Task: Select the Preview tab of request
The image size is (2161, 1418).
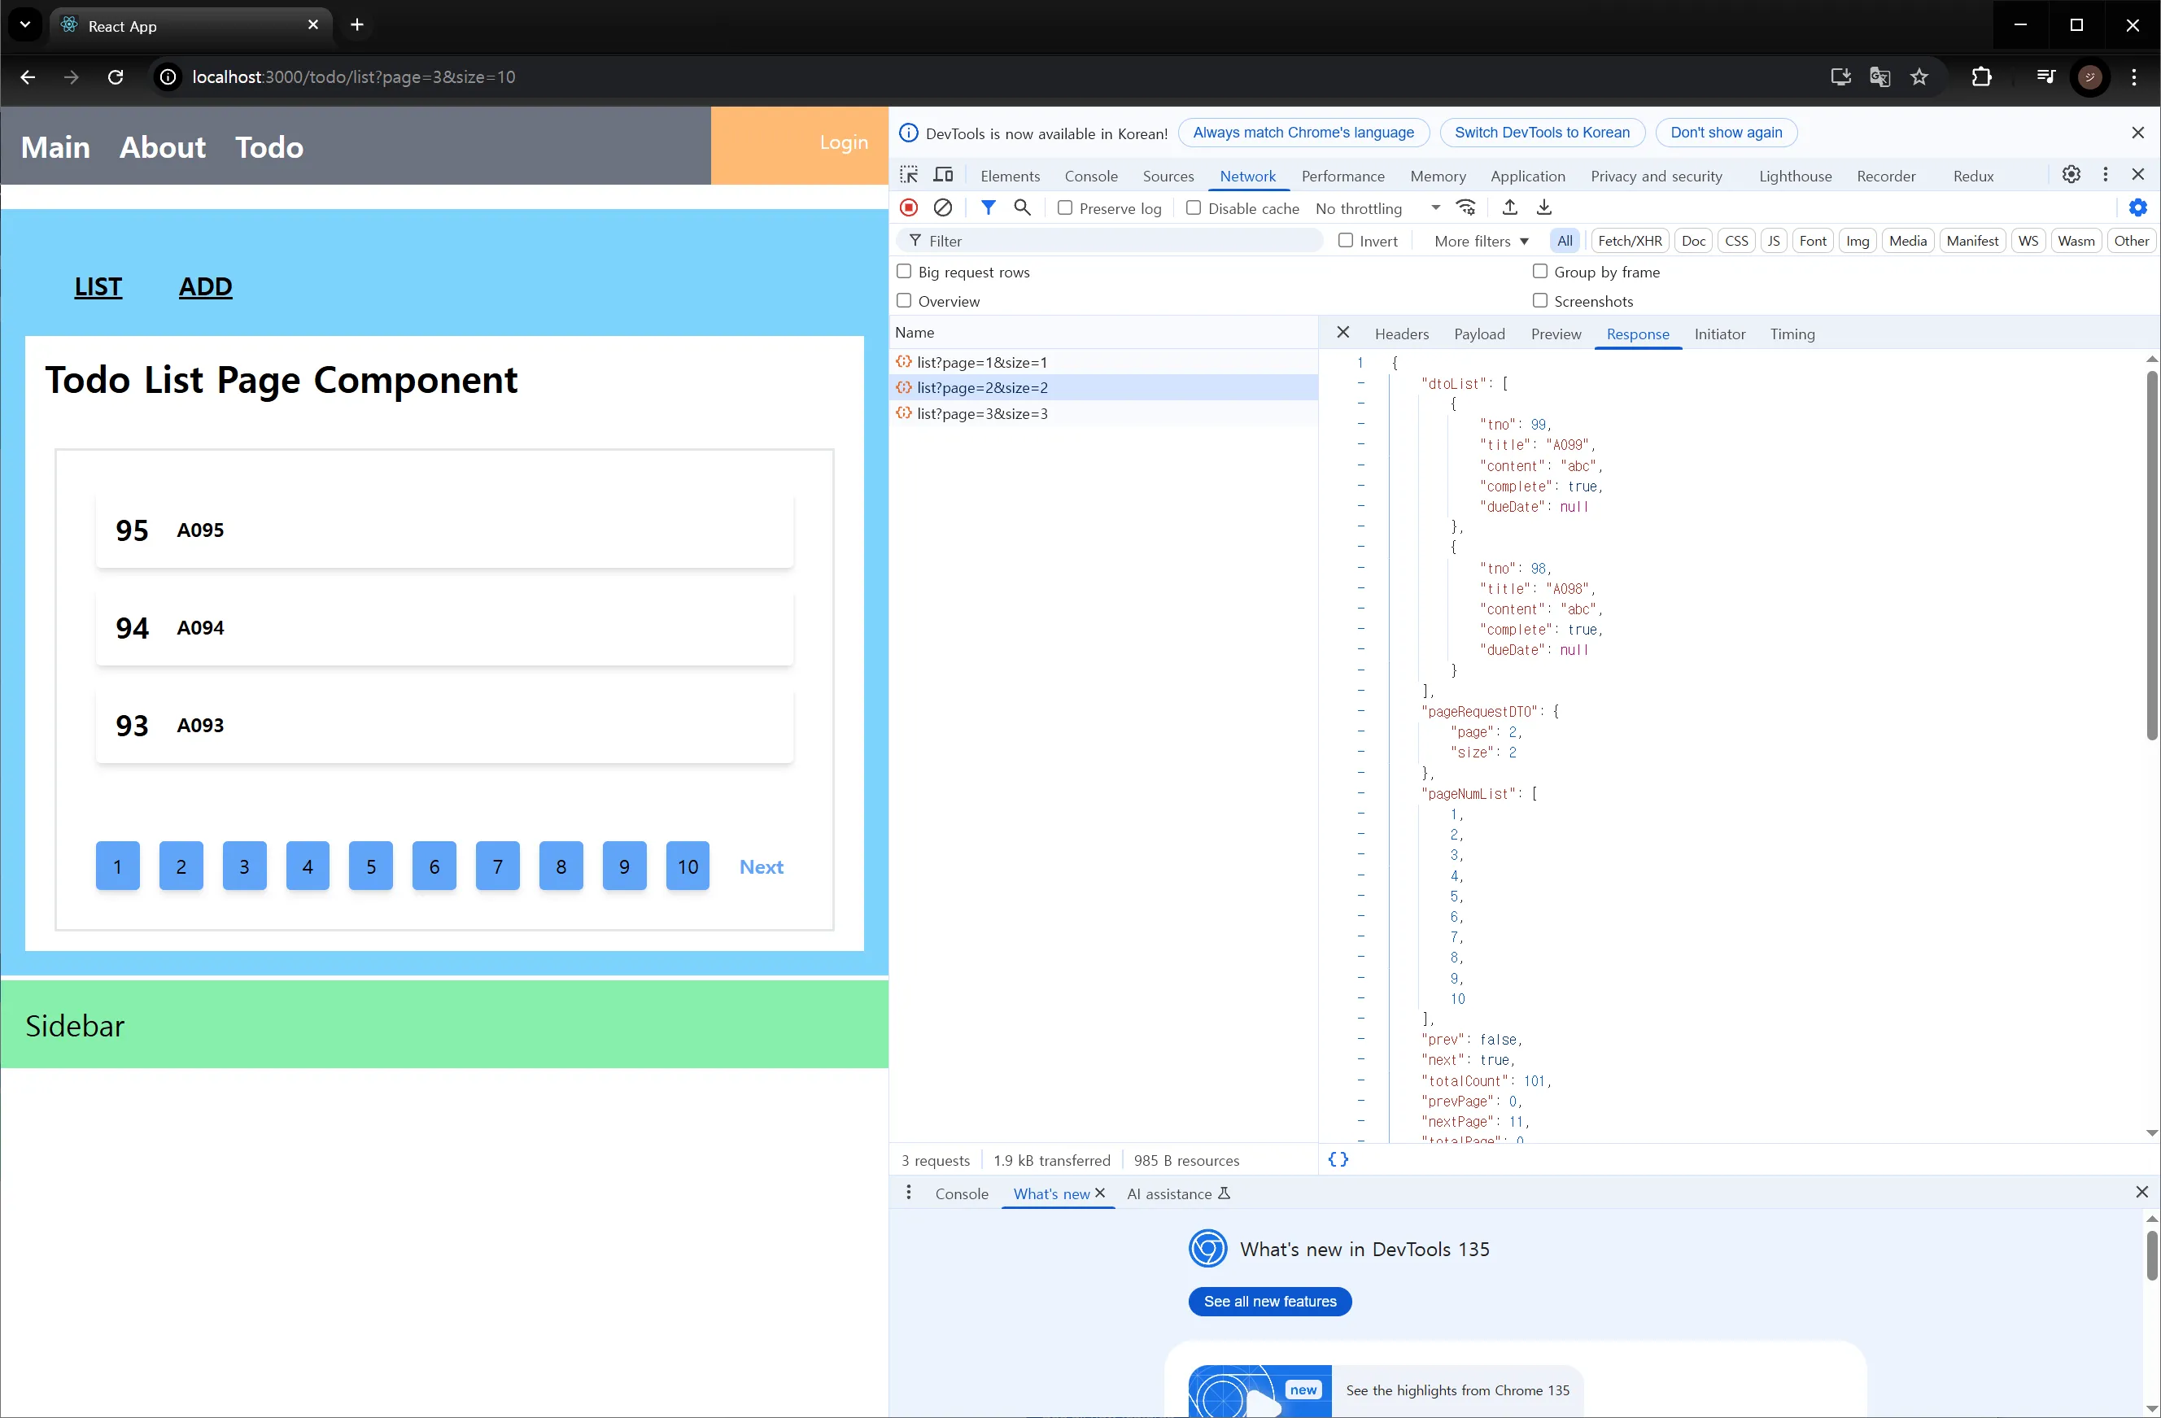Action: click(1556, 334)
